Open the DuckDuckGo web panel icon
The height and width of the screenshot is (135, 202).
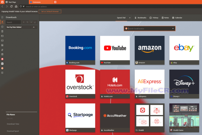pyautogui.click(x=2, y=68)
